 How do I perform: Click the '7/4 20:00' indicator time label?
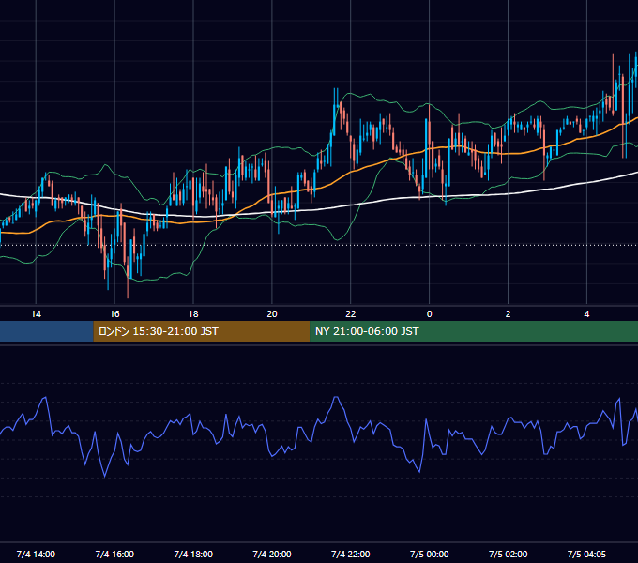pos(272,555)
